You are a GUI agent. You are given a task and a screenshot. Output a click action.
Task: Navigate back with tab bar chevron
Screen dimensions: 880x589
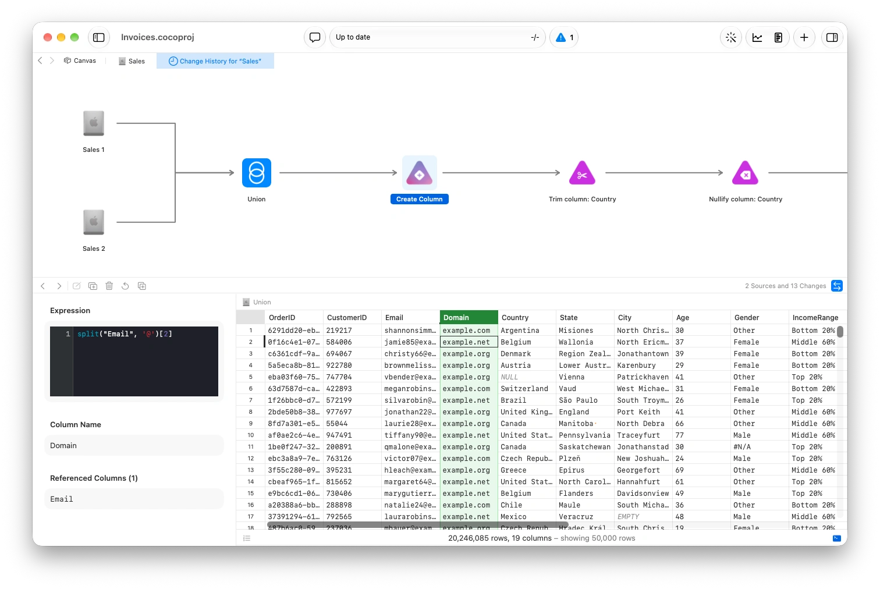tap(40, 61)
